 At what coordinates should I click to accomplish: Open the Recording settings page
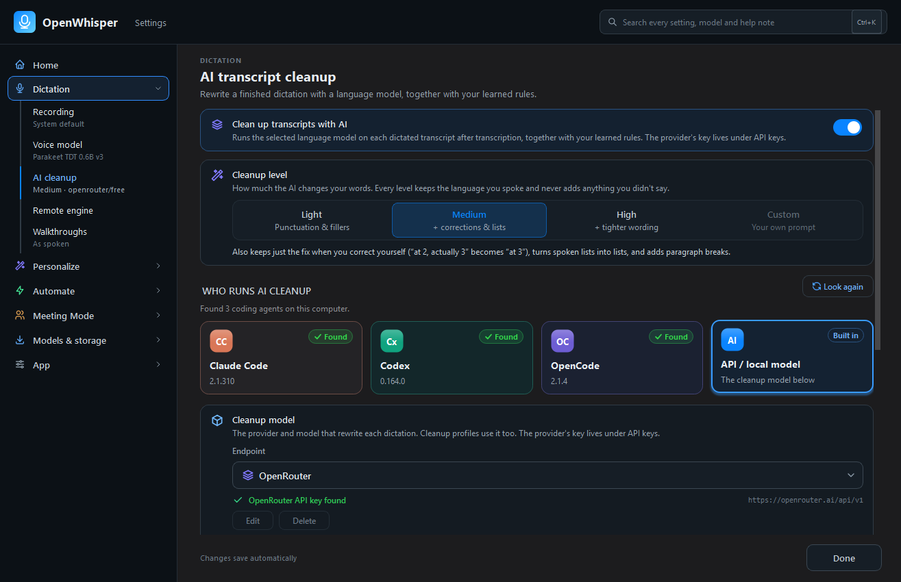point(95,117)
